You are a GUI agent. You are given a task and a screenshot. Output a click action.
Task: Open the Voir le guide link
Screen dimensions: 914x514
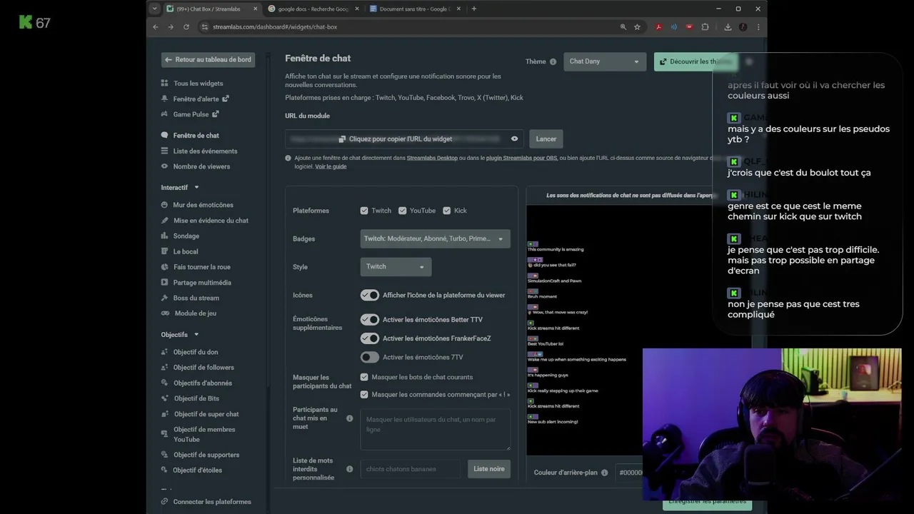(331, 166)
